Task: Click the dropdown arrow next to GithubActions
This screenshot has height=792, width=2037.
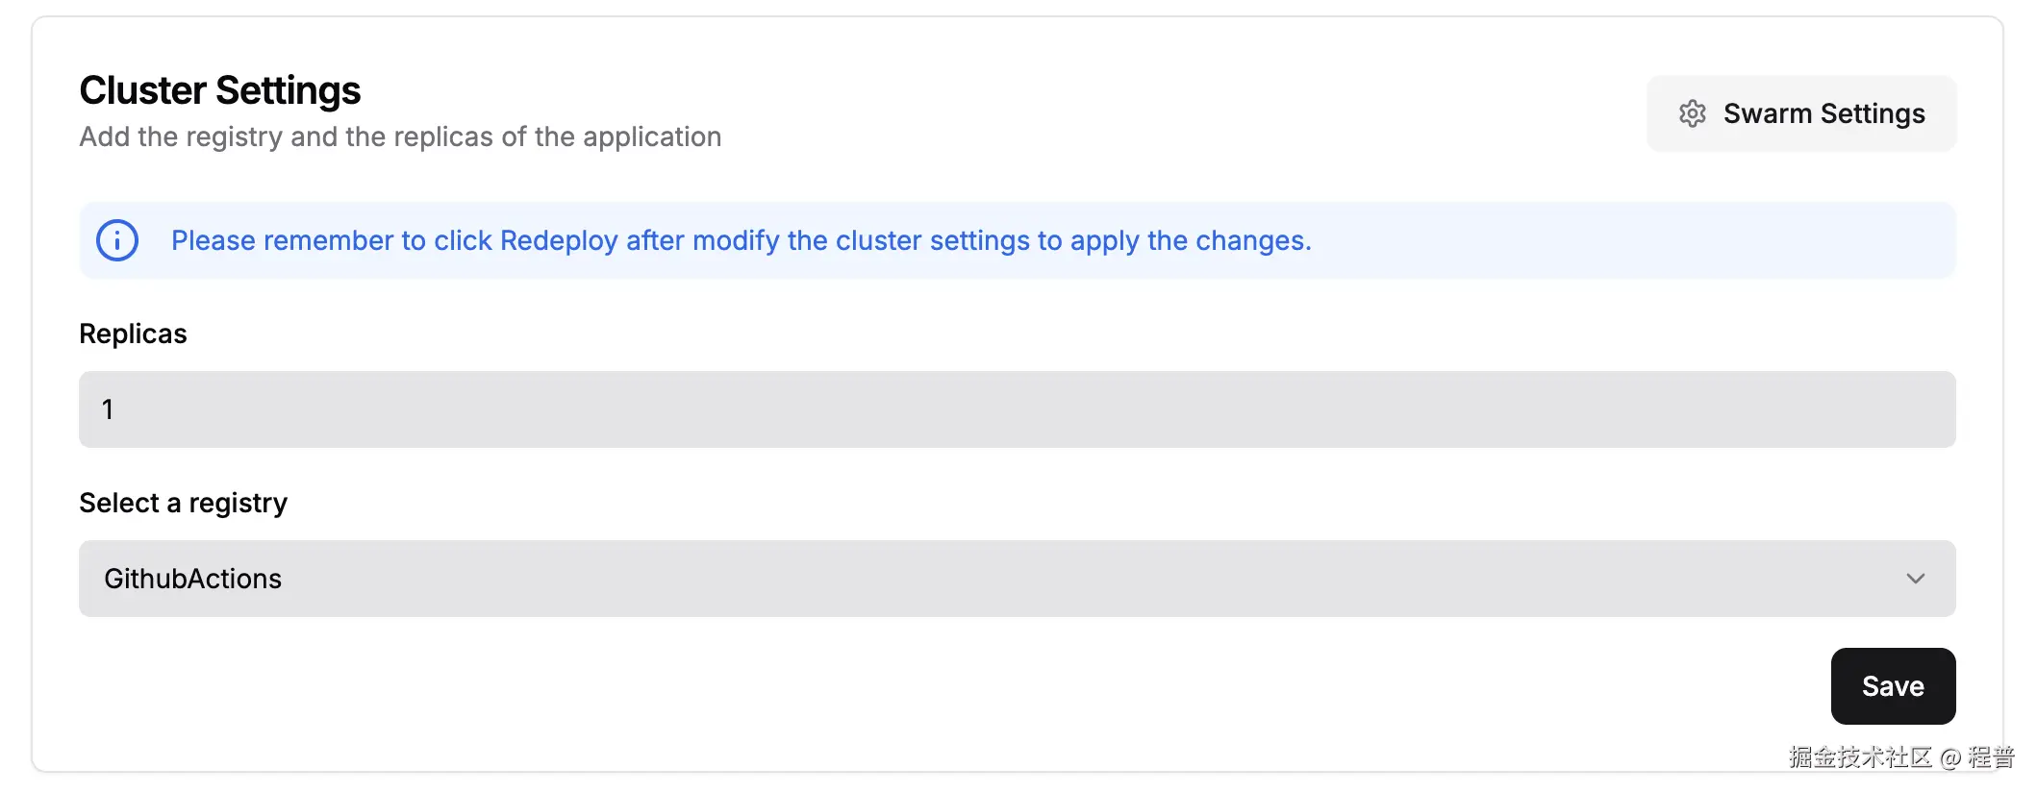Action: point(1917,578)
